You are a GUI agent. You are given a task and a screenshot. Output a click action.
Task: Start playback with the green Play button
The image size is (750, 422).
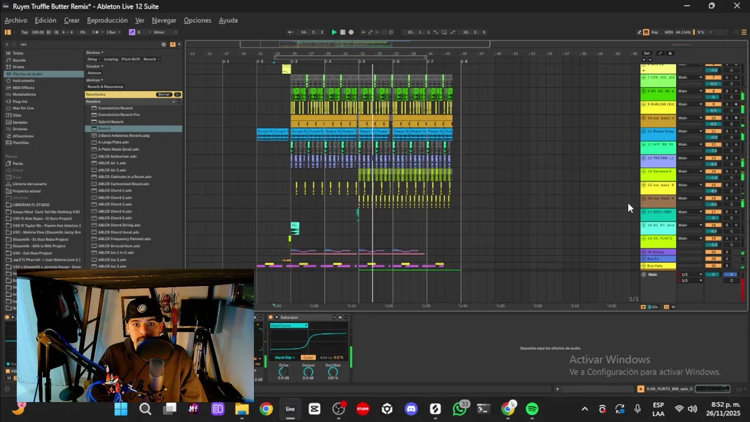click(x=334, y=32)
